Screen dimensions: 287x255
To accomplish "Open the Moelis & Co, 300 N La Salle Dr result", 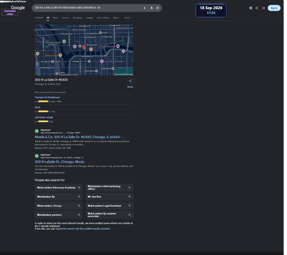I will coord(79,137).
